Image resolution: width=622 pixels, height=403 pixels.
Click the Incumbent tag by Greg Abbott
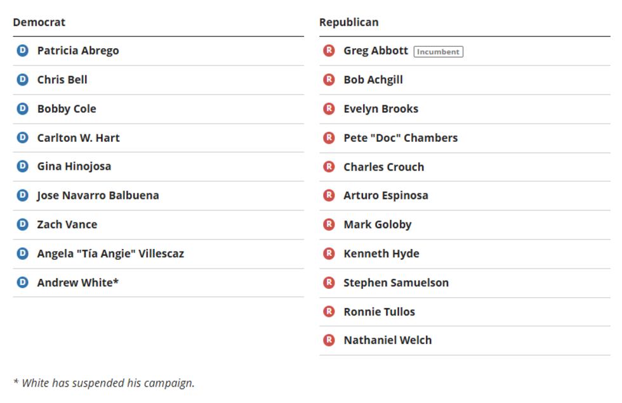[x=438, y=52]
